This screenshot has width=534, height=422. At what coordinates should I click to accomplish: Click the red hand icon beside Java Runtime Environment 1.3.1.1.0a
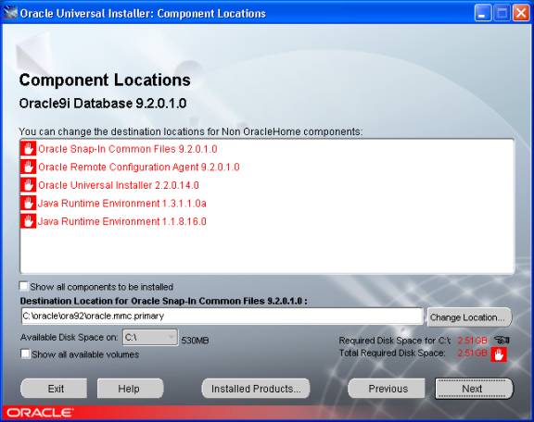point(28,204)
